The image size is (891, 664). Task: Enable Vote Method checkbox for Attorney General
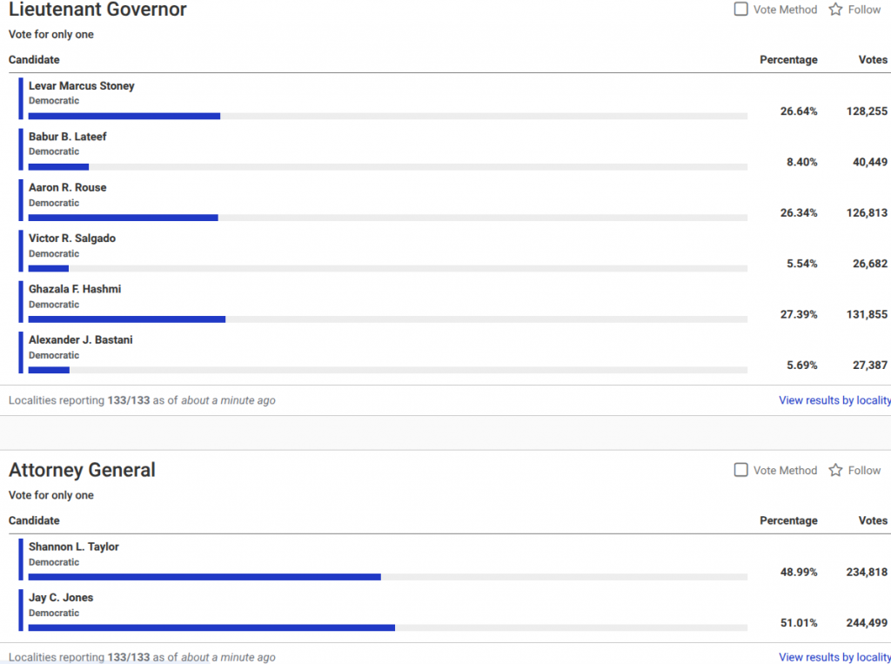(741, 470)
